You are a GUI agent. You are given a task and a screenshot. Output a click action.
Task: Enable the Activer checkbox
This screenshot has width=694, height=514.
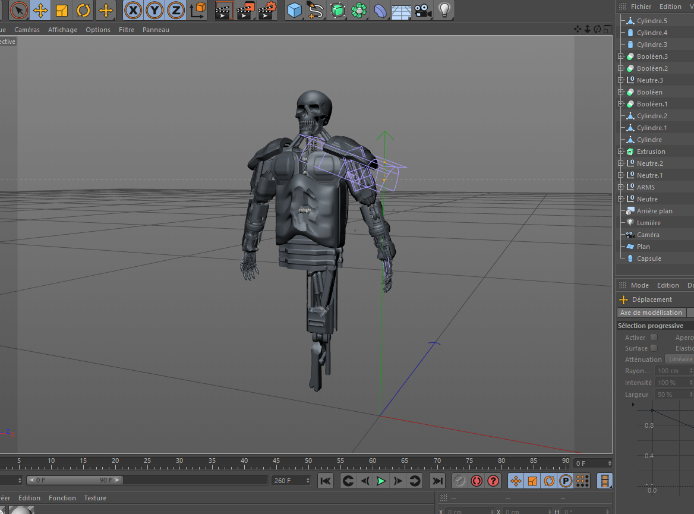pyautogui.click(x=654, y=338)
